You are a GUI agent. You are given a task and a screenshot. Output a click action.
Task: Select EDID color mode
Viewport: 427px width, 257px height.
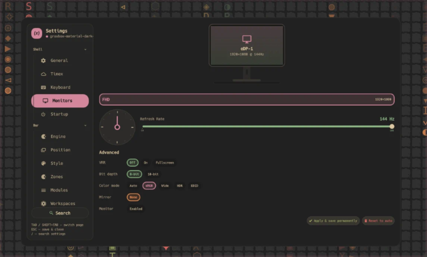[194, 186]
